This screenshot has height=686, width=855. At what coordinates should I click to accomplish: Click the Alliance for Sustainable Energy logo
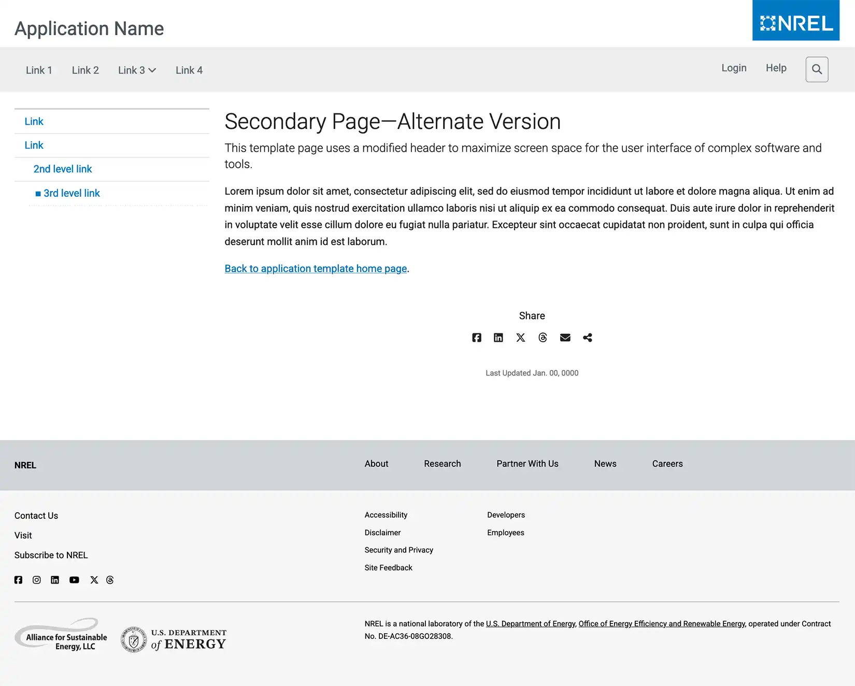click(x=61, y=637)
